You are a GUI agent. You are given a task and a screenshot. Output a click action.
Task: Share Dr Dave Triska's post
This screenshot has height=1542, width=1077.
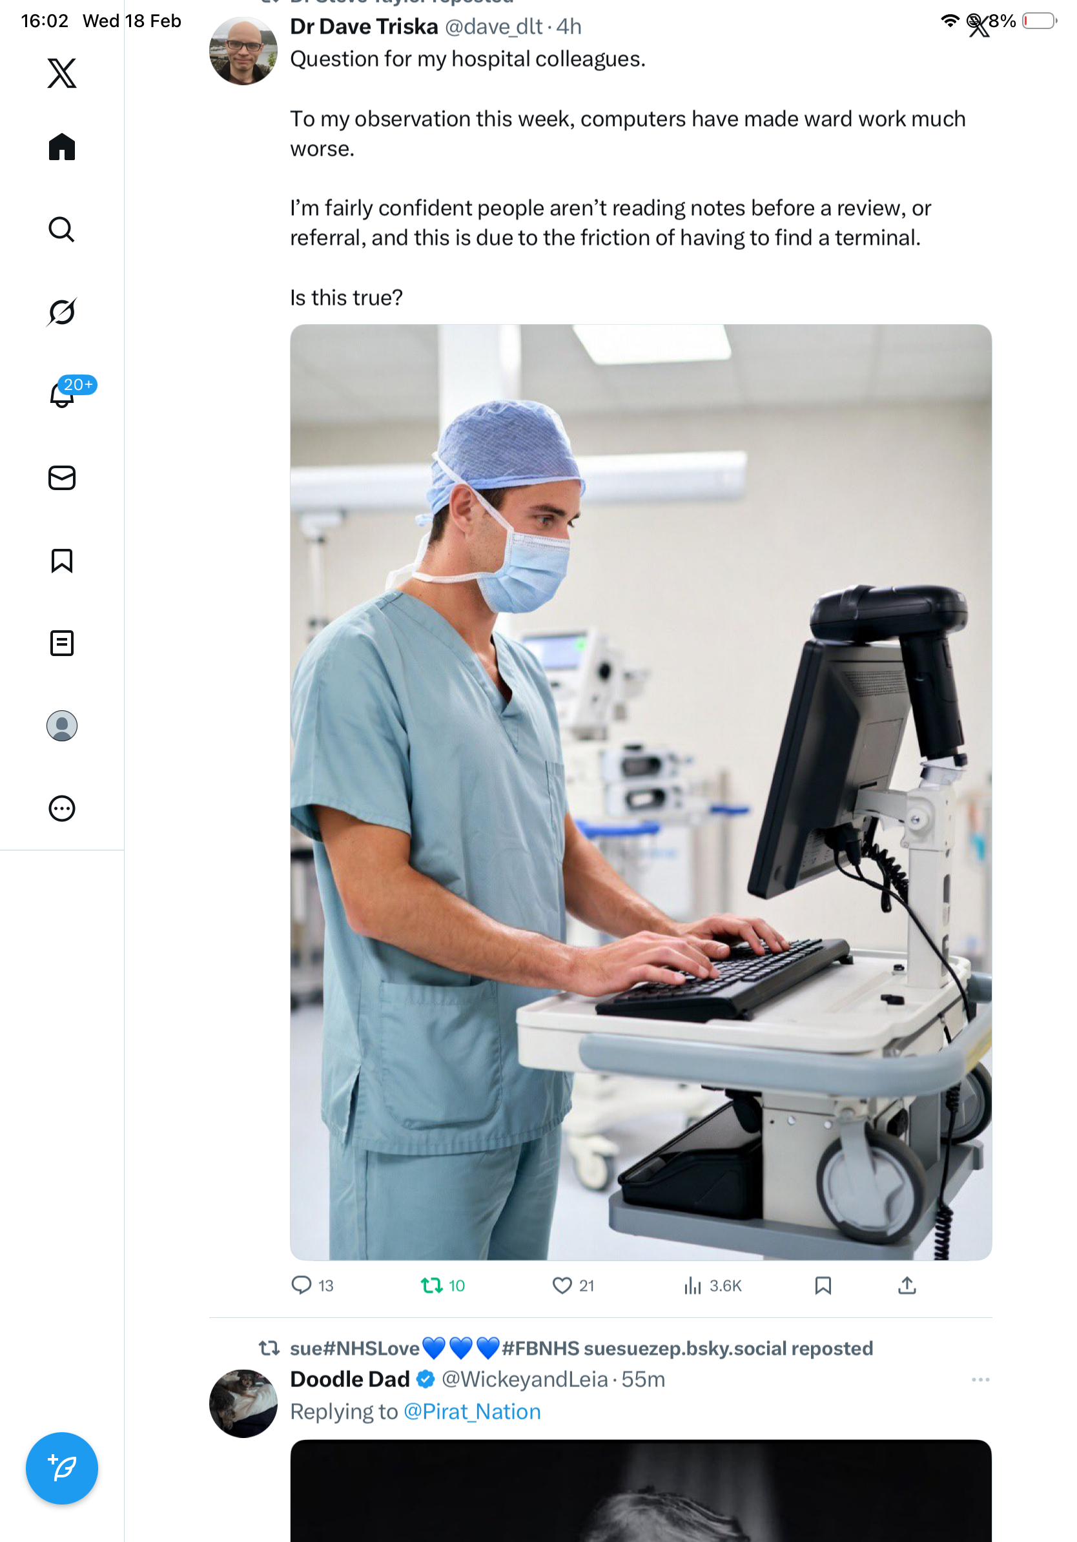coord(907,1285)
